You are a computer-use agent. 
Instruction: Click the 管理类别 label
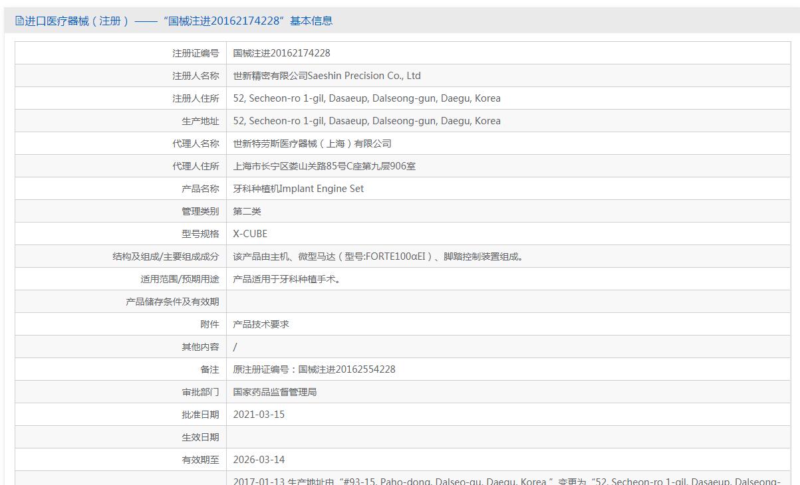200,211
